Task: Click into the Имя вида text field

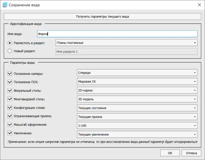Action: [117, 34]
